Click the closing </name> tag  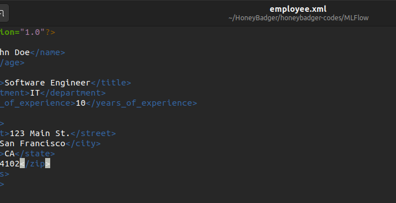pyautogui.click(x=47, y=52)
